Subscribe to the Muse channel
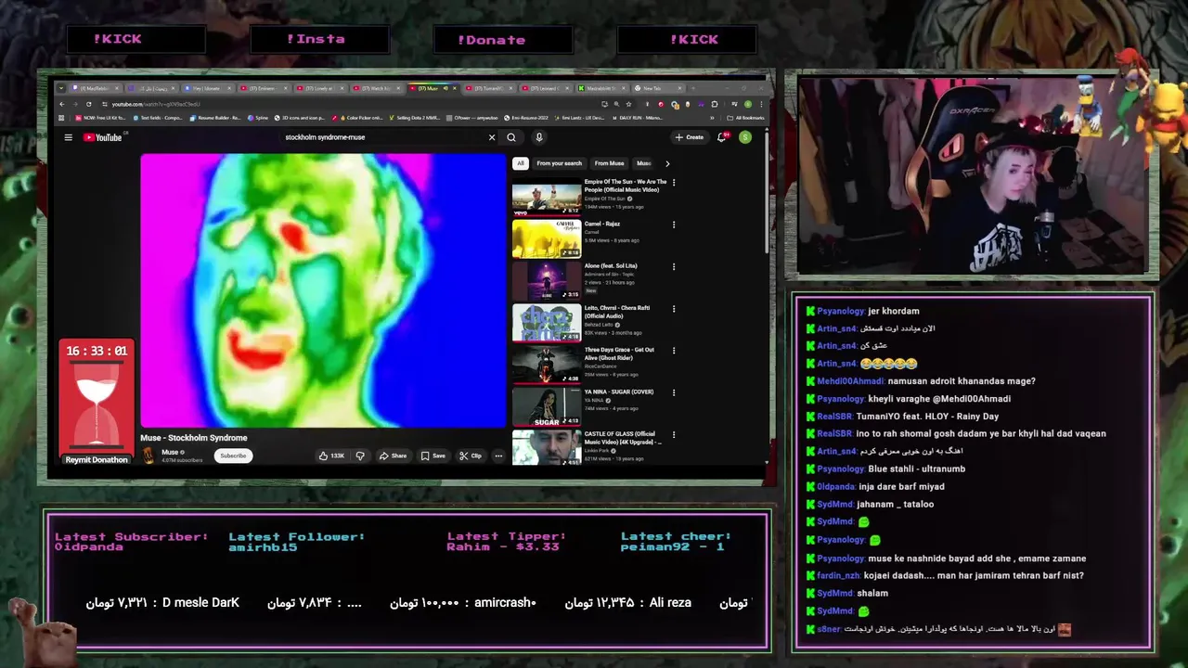Viewport: 1188px width, 668px height. [233, 456]
